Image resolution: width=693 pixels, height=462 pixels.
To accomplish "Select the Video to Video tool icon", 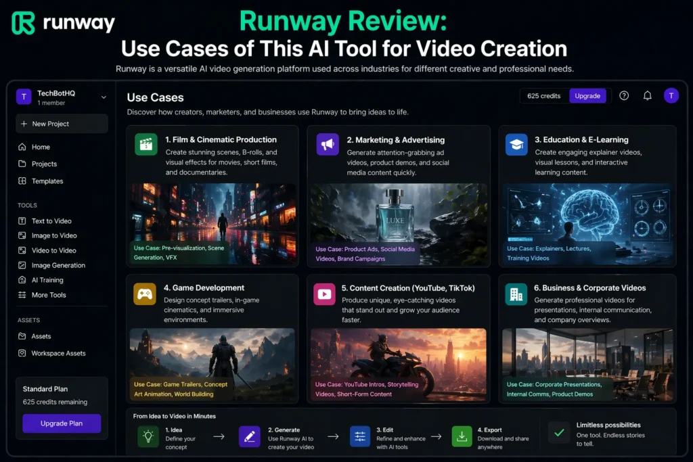I will point(22,250).
